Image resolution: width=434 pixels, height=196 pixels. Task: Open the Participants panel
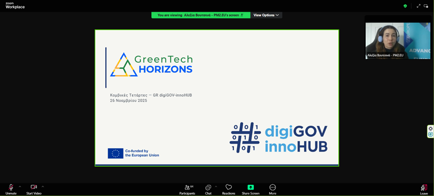point(187,189)
